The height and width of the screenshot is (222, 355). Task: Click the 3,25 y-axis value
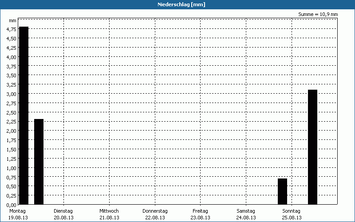coord(12,85)
